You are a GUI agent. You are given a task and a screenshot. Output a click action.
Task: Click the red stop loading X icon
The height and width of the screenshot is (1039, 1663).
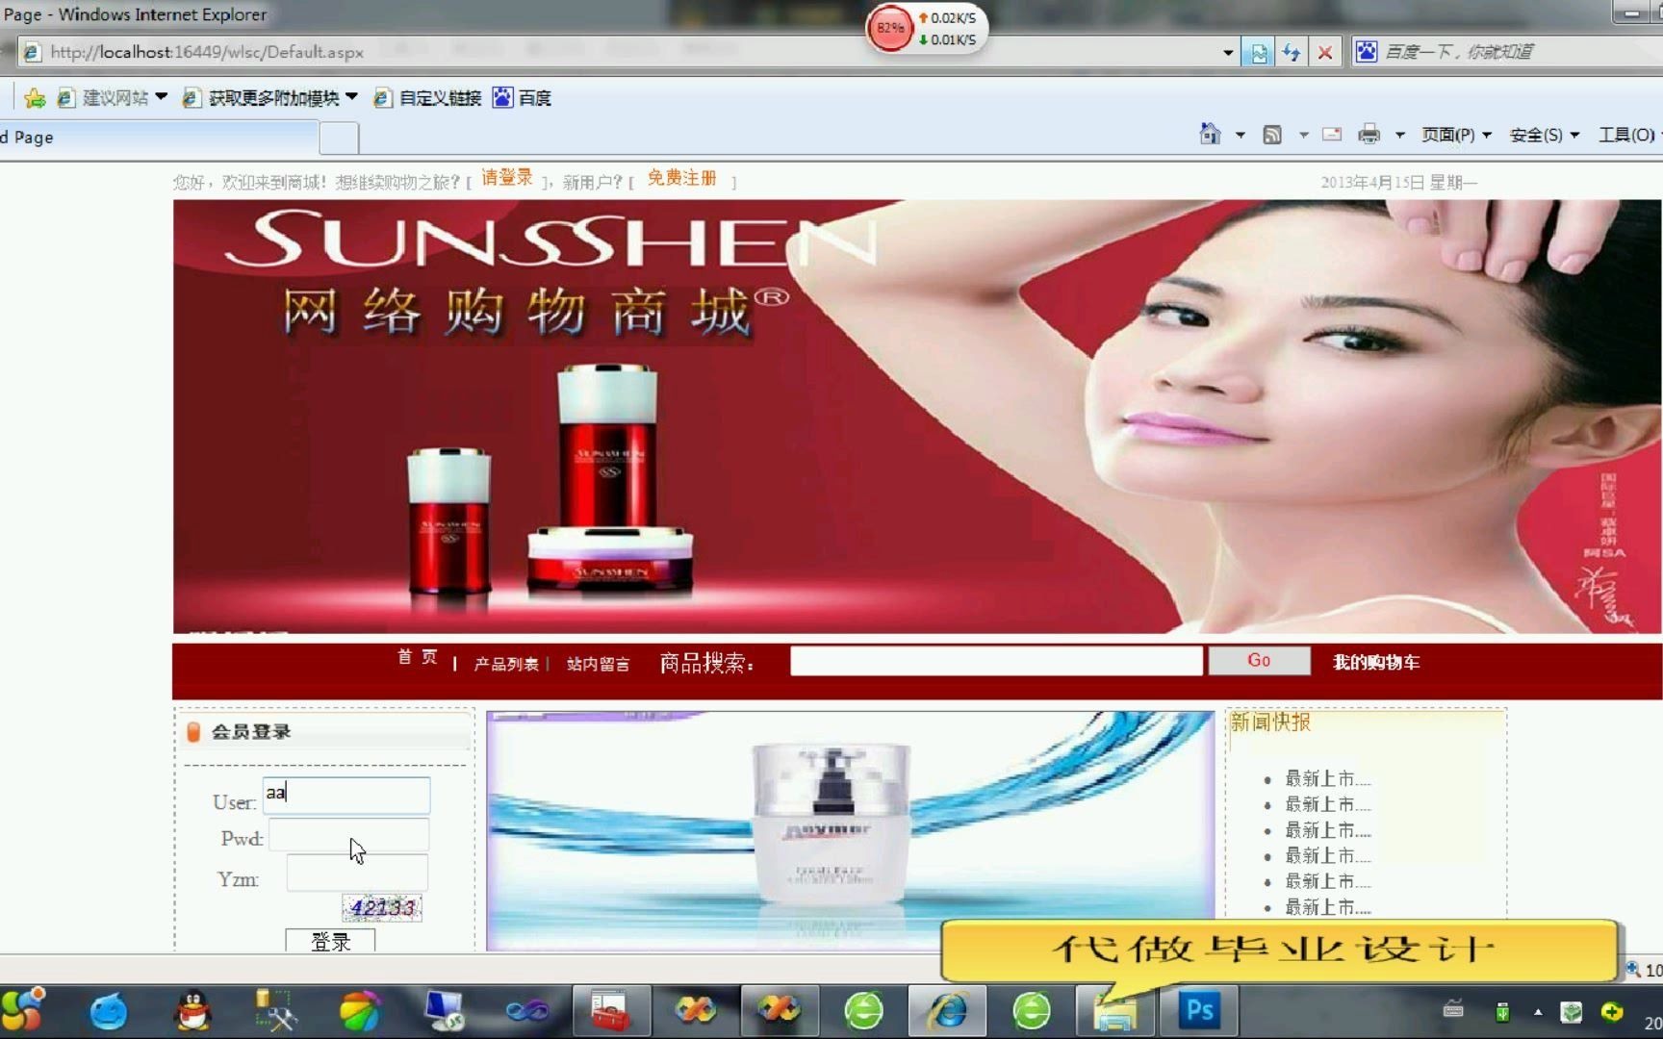[1325, 52]
